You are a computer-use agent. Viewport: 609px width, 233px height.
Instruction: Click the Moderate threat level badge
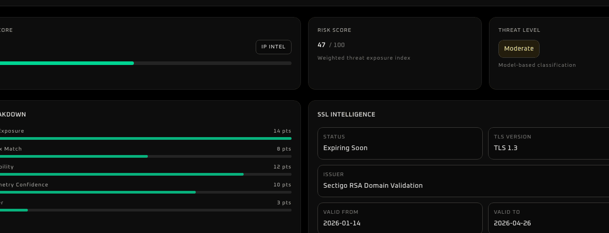pos(519,49)
